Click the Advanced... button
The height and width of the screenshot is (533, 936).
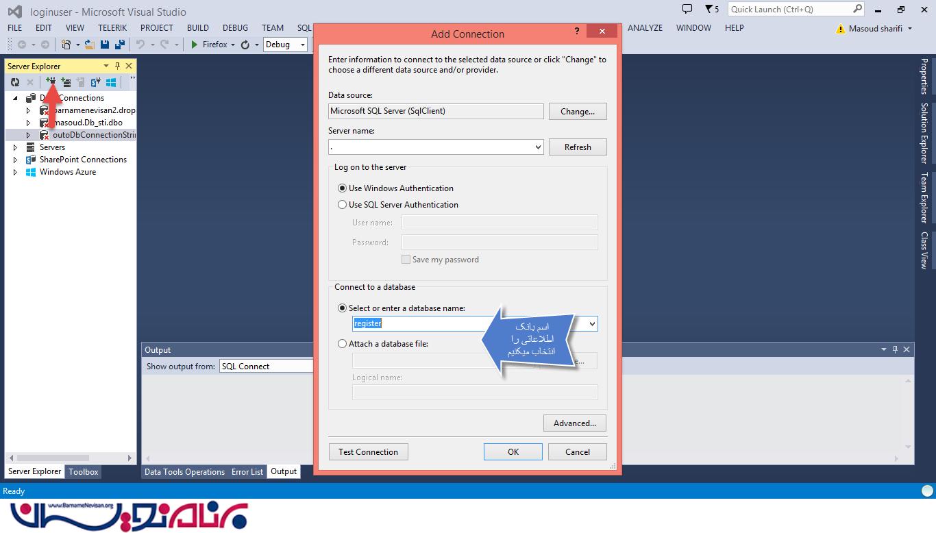click(x=574, y=423)
